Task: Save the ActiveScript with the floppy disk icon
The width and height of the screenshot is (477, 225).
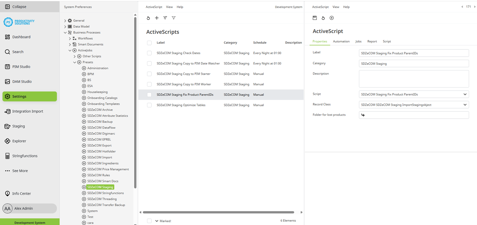Action: 315,18
